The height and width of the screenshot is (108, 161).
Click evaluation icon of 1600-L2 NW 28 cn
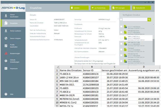coord(125,38)
